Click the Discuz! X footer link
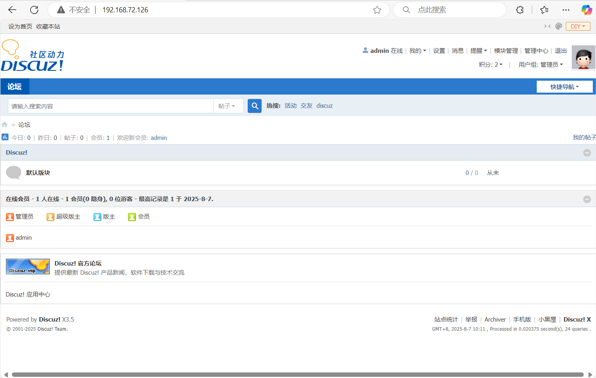This screenshot has width=596, height=378. tap(577, 319)
